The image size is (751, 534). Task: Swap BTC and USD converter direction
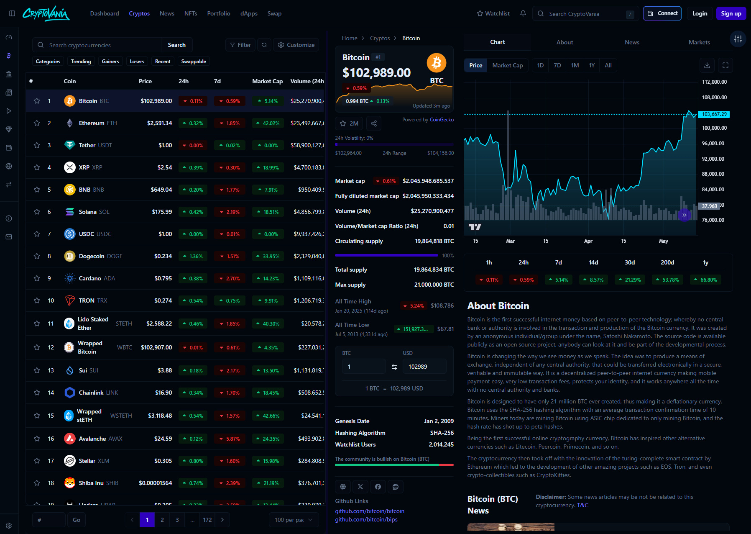394,367
